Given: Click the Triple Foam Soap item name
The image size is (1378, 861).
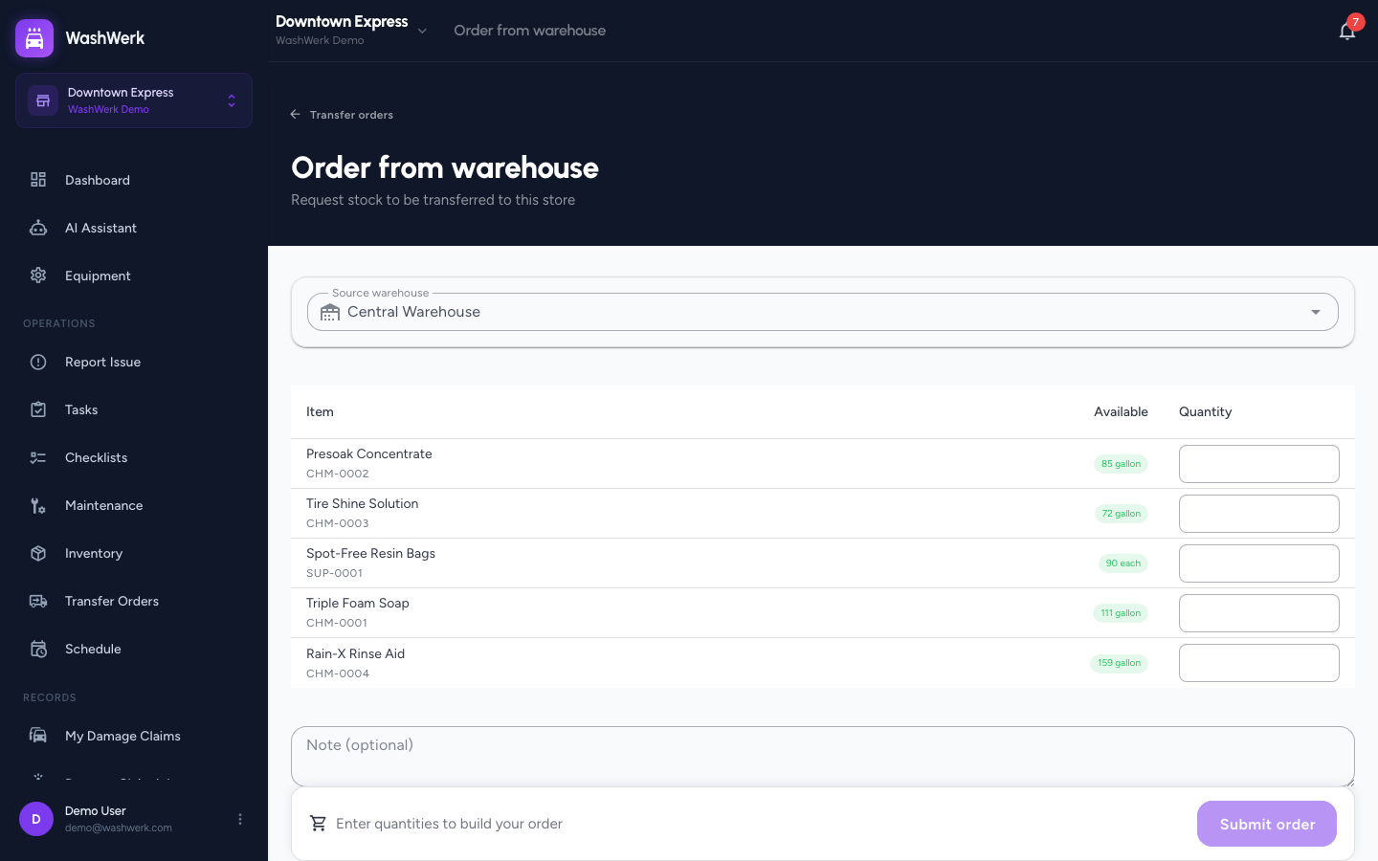Looking at the screenshot, I should tap(358, 603).
